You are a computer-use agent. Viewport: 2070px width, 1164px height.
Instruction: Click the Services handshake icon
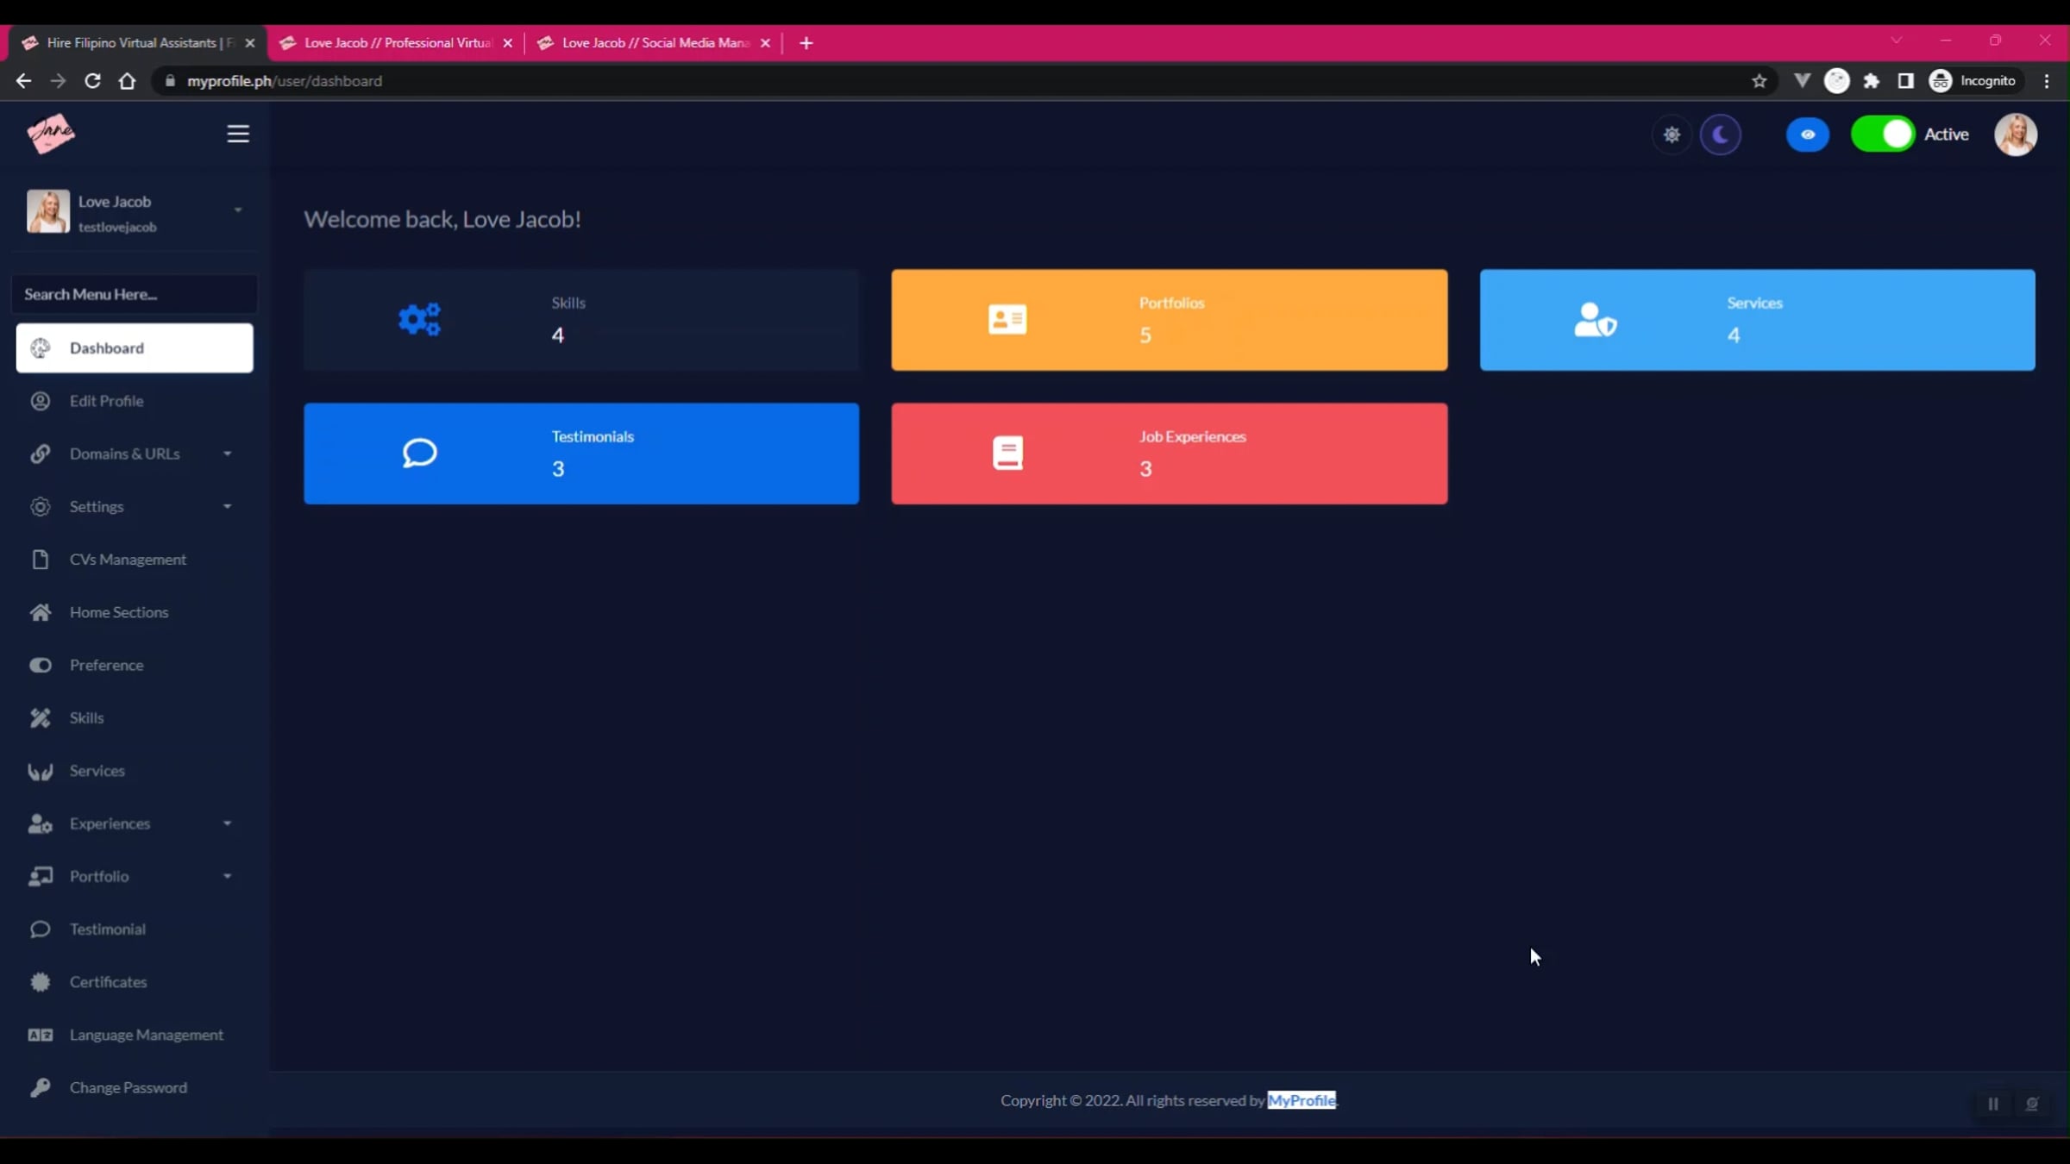click(x=40, y=771)
